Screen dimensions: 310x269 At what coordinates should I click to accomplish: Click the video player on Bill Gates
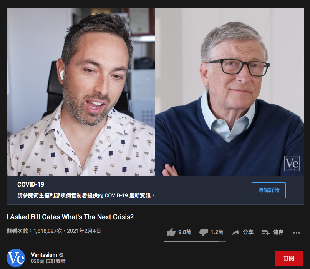pyautogui.click(x=230, y=92)
